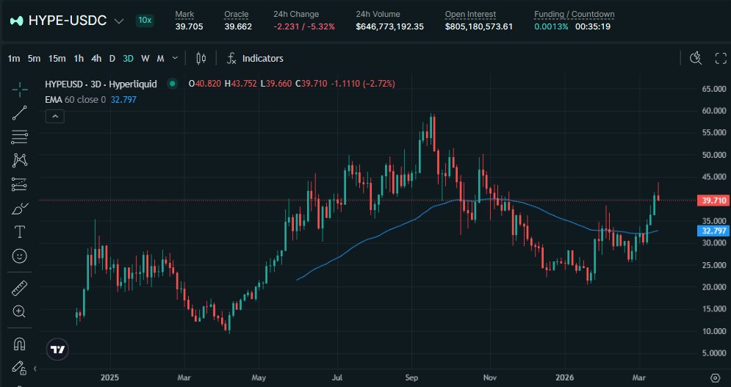Toggle lock all drawing tools
731x387 pixels.
click(18, 368)
